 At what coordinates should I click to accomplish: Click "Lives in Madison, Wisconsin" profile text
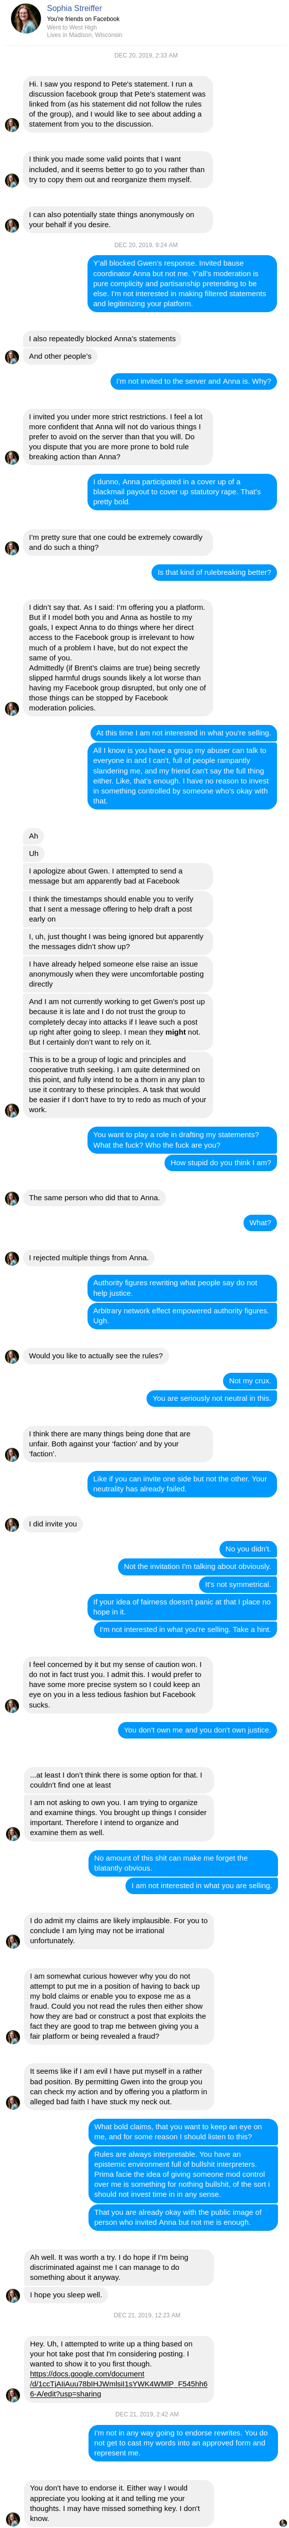tap(84, 35)
